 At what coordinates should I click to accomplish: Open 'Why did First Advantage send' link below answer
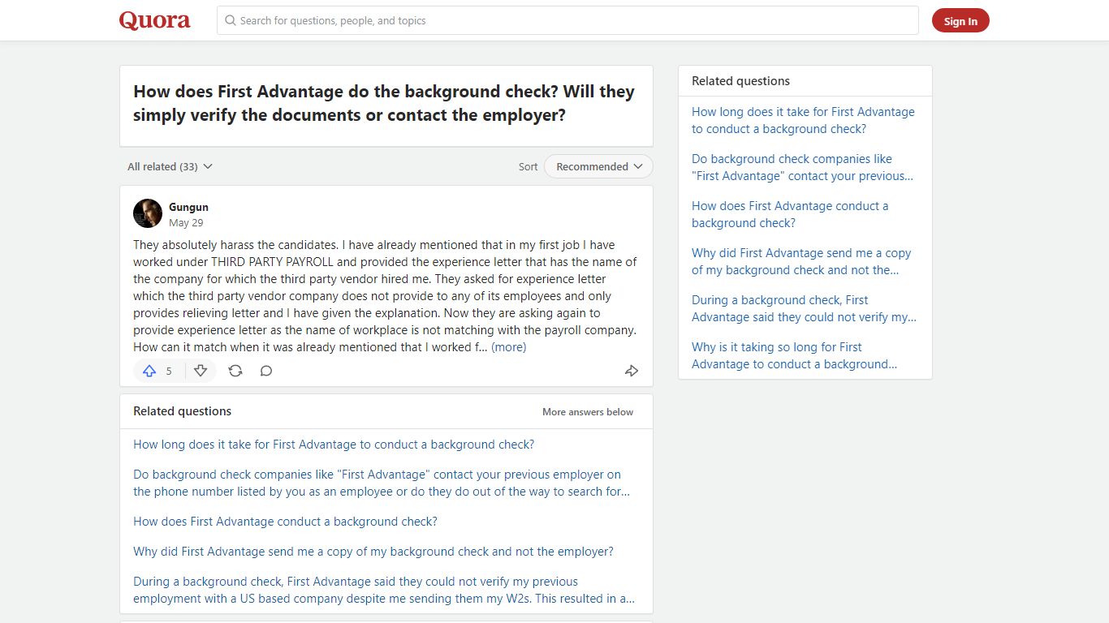(x=373, y=552)
